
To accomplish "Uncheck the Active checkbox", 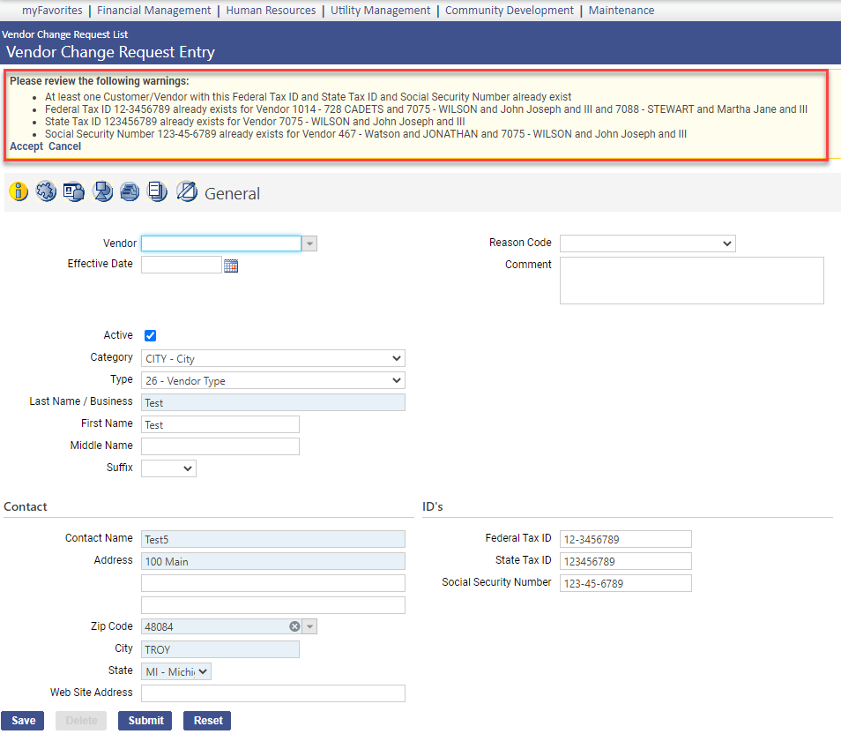I will pyautogui.click(x=150, y=335).
